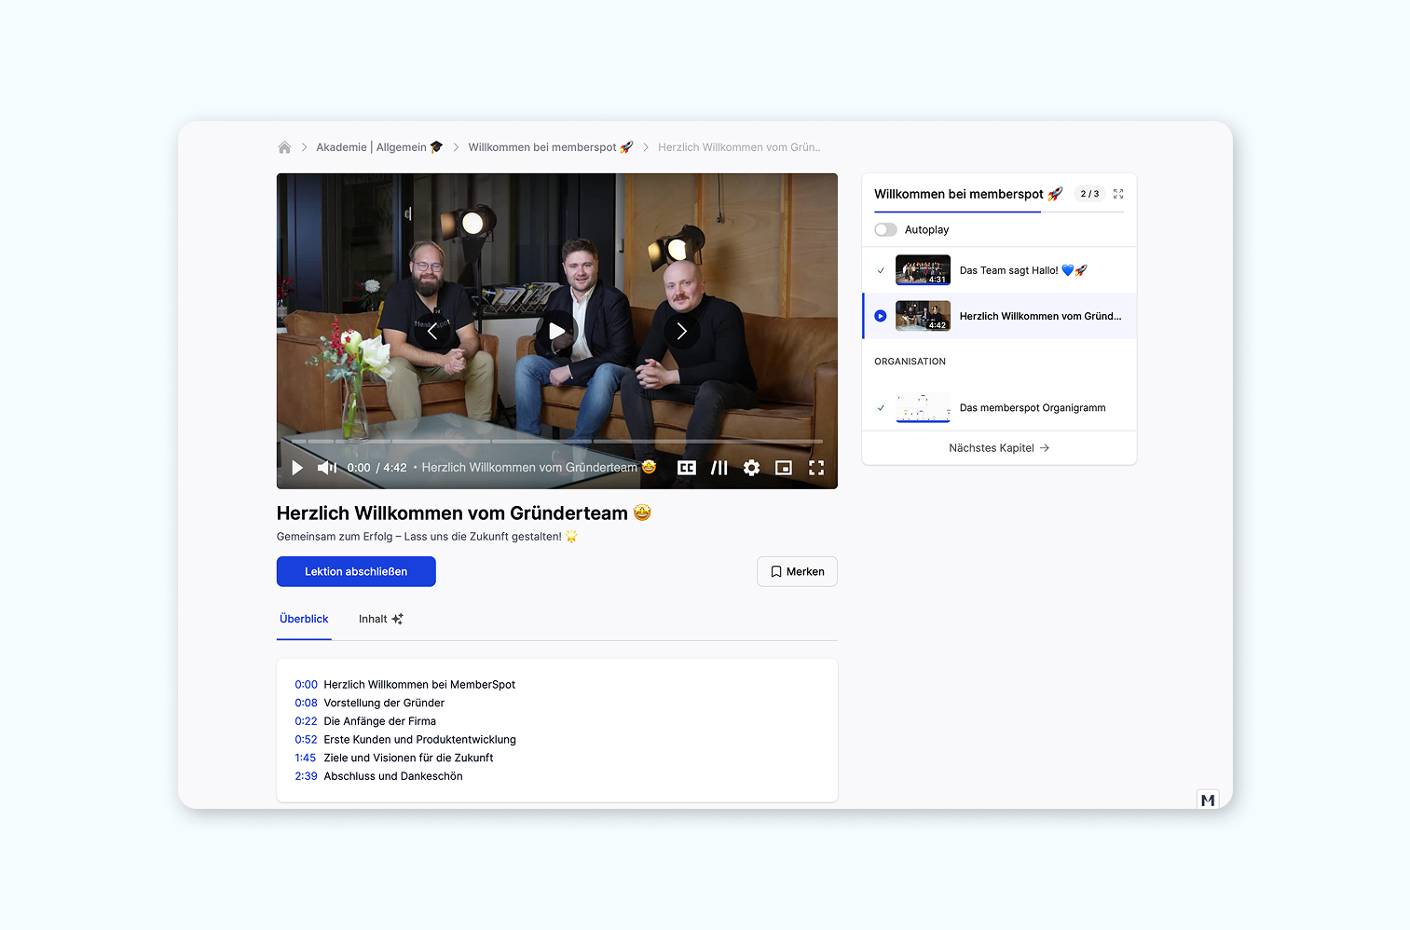Jump to 0:08 Vorstellung der Gründer
The image size is (1410, 930).
(370, 703)
